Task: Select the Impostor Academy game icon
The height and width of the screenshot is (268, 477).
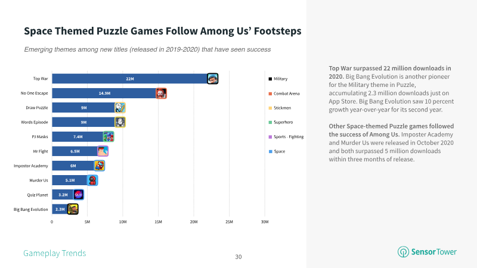Action: [100, 166]
